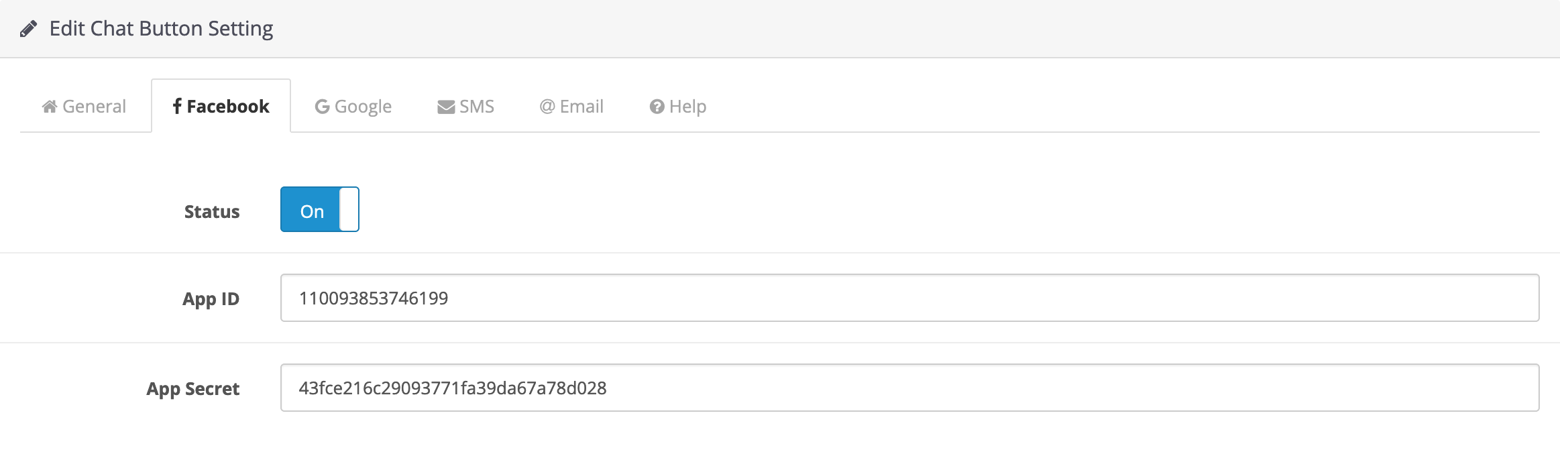Switch to the General tab label

coord(94,107)
